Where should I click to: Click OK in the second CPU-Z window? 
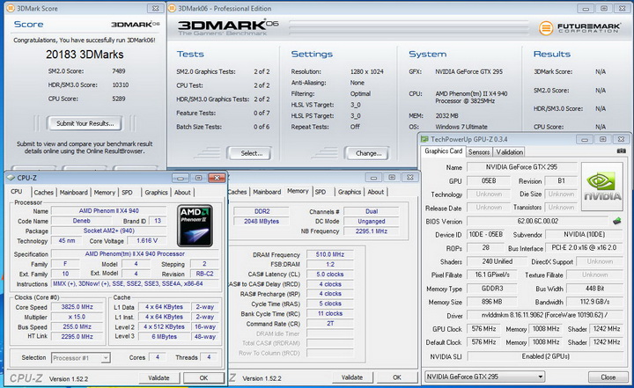click(396, 377)
